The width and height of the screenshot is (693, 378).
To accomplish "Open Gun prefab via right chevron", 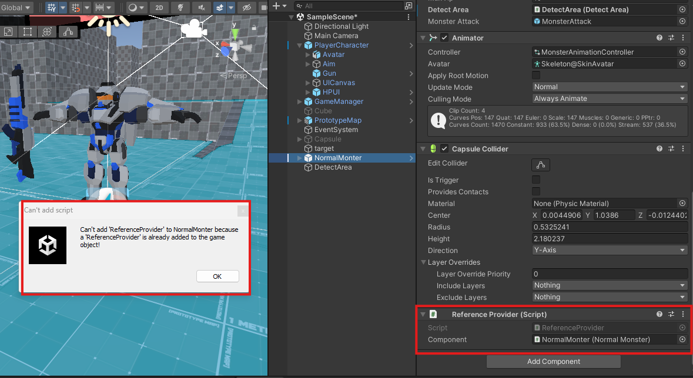I will click(x=411, y=73).
